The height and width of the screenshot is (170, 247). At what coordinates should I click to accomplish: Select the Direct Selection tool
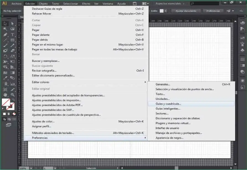[x=13, y=24]
